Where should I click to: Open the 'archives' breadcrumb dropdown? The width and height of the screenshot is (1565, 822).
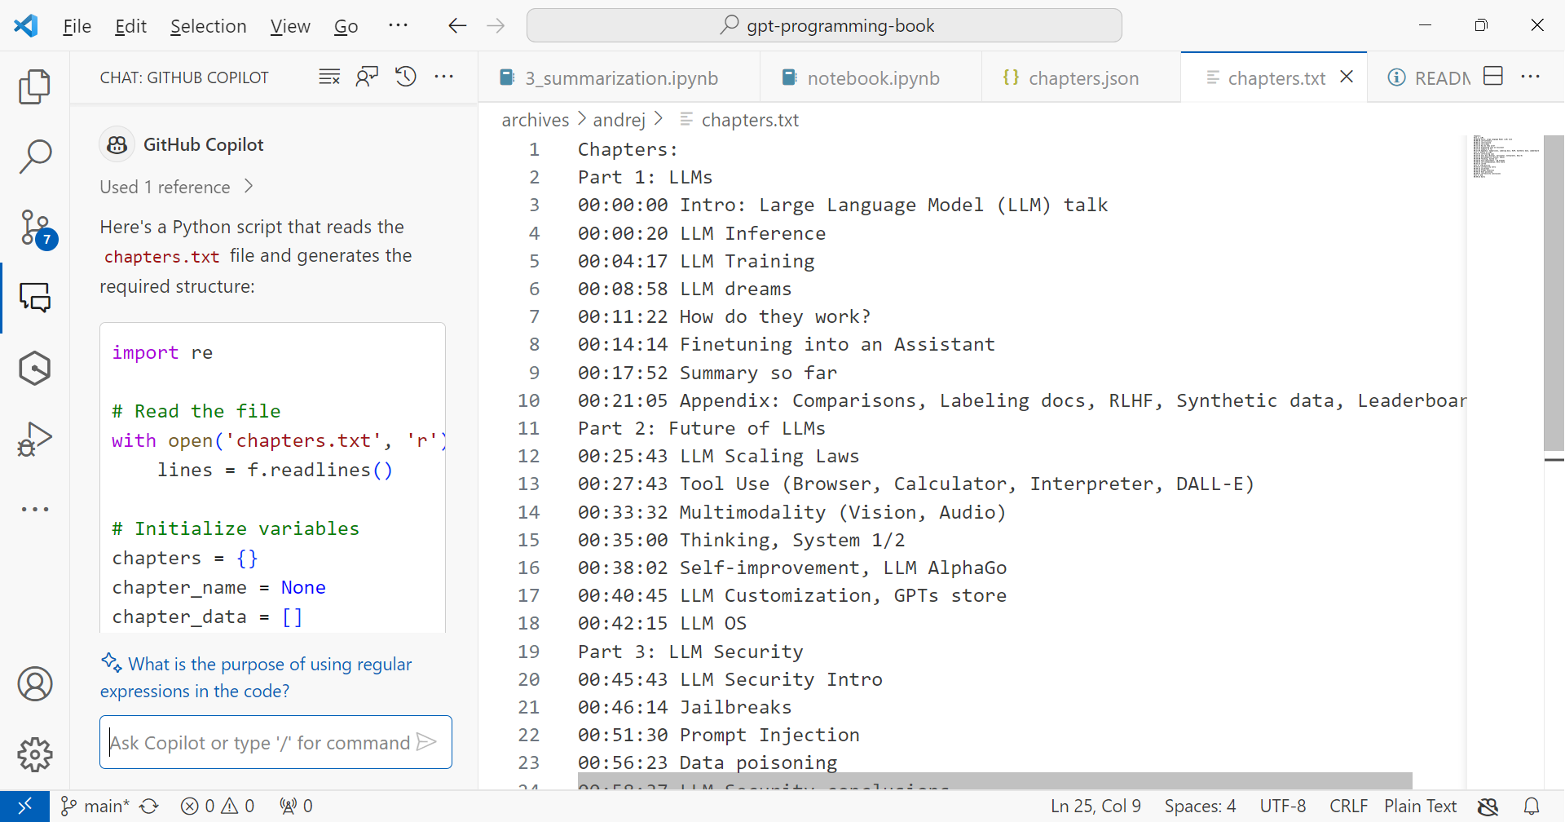pos(536,120)
